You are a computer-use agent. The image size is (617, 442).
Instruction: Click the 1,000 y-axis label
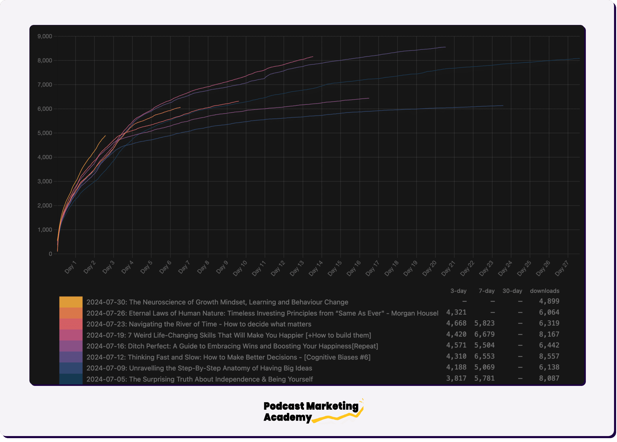tap(45, 230)
